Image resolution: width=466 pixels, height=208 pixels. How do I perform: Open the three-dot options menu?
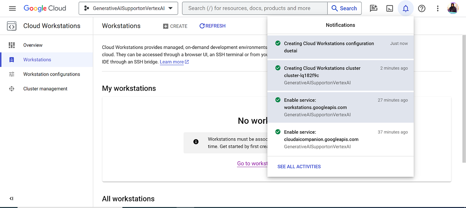(x=437, y=8)
